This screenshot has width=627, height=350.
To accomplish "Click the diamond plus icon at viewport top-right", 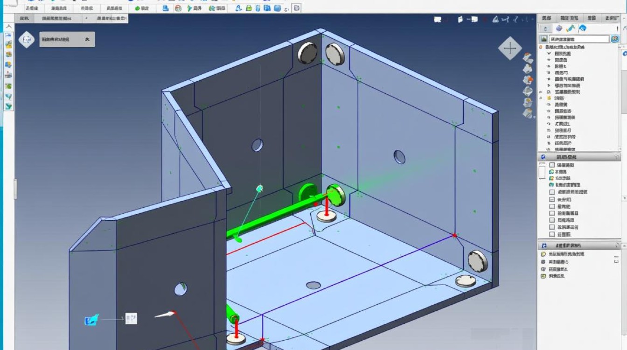I will click(510, 48).
